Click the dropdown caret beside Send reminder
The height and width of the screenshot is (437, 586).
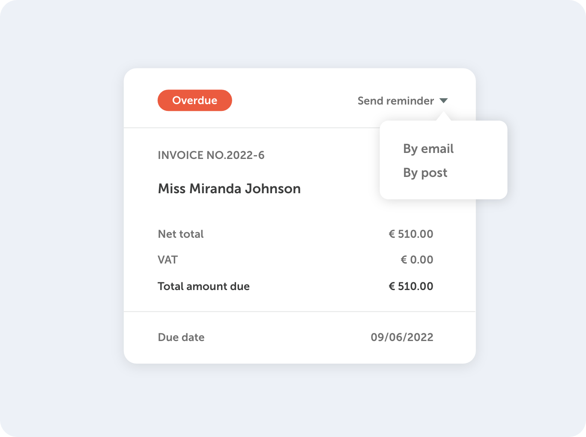[444, 100]
